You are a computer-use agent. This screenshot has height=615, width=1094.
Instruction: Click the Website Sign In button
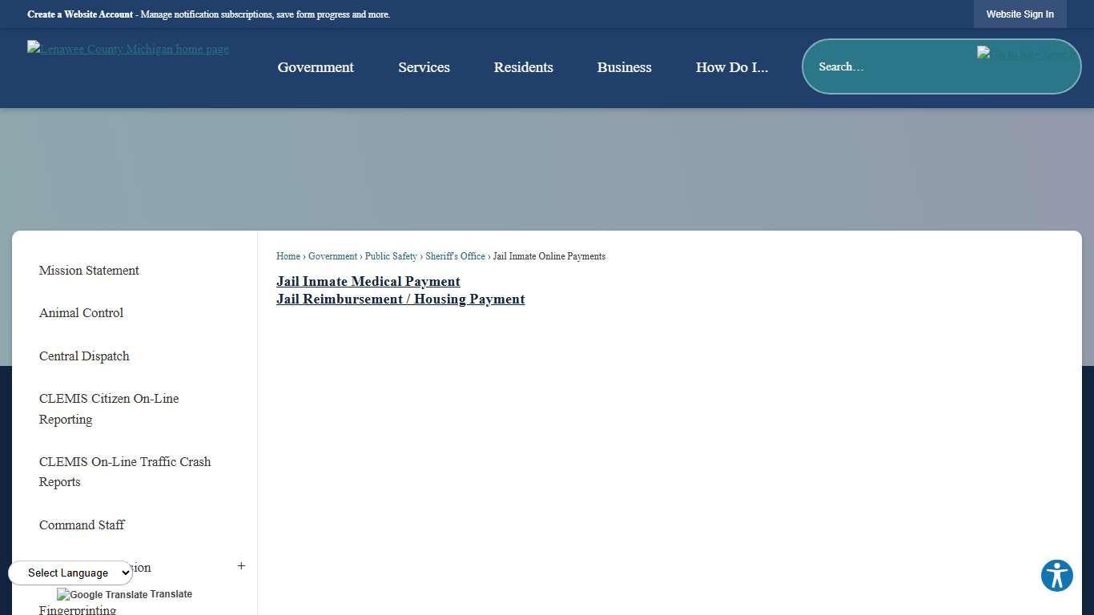(1020, 14)
